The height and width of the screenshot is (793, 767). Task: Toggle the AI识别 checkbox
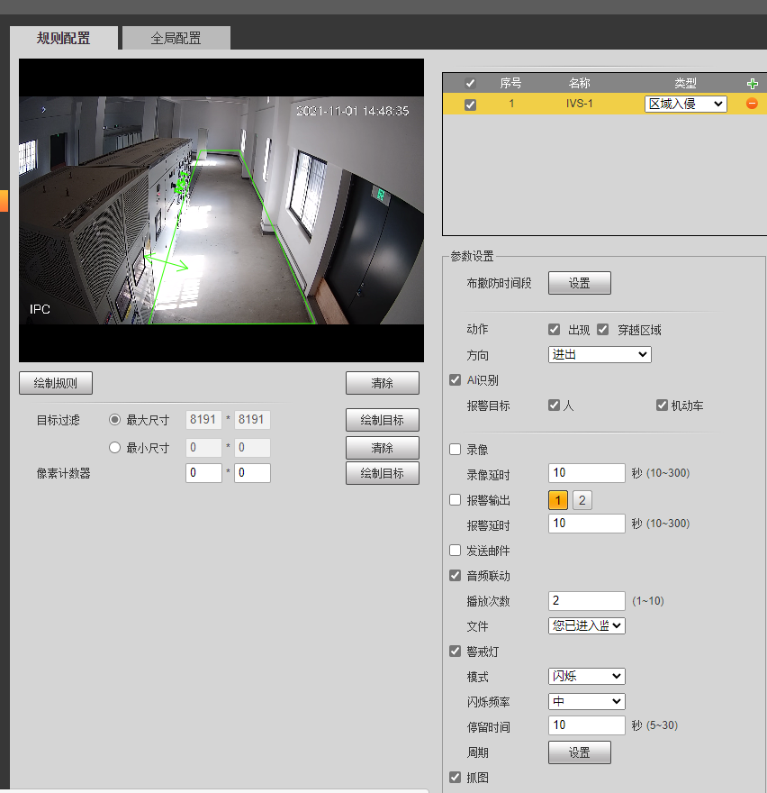(x=455, y=379)
